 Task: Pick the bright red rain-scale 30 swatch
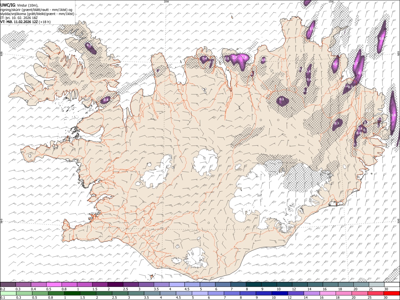point(392,293)
